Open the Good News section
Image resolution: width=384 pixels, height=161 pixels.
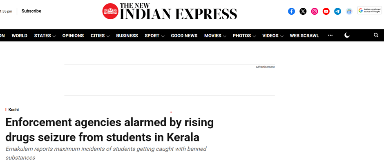184,36
